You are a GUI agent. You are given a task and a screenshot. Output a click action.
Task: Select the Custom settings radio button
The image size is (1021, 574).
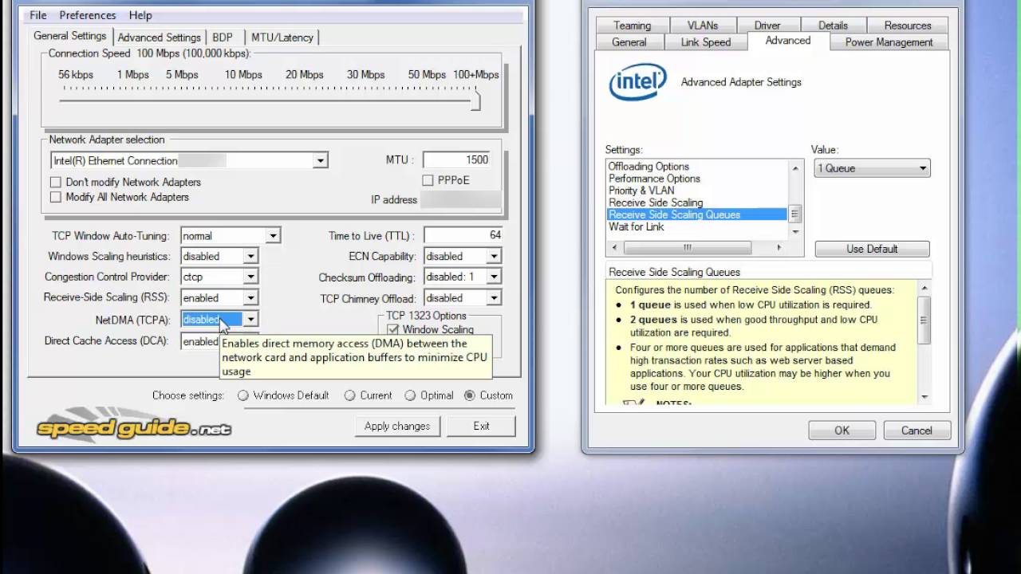pos(470,395)
